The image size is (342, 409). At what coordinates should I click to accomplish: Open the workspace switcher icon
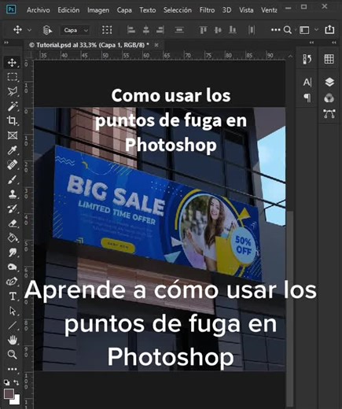(304, 30)
